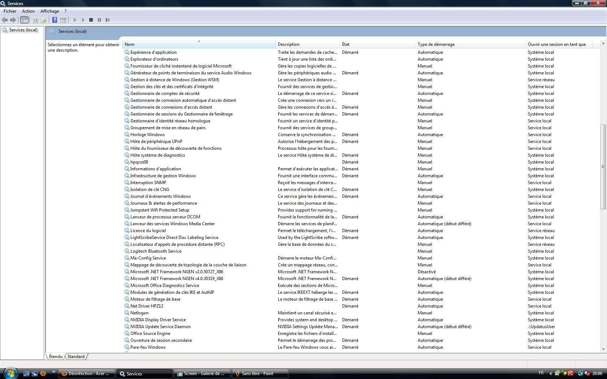Open the blue Help toolbar icon
The width and height of the screenshot is (607, 379).
(x=55, y=20)
